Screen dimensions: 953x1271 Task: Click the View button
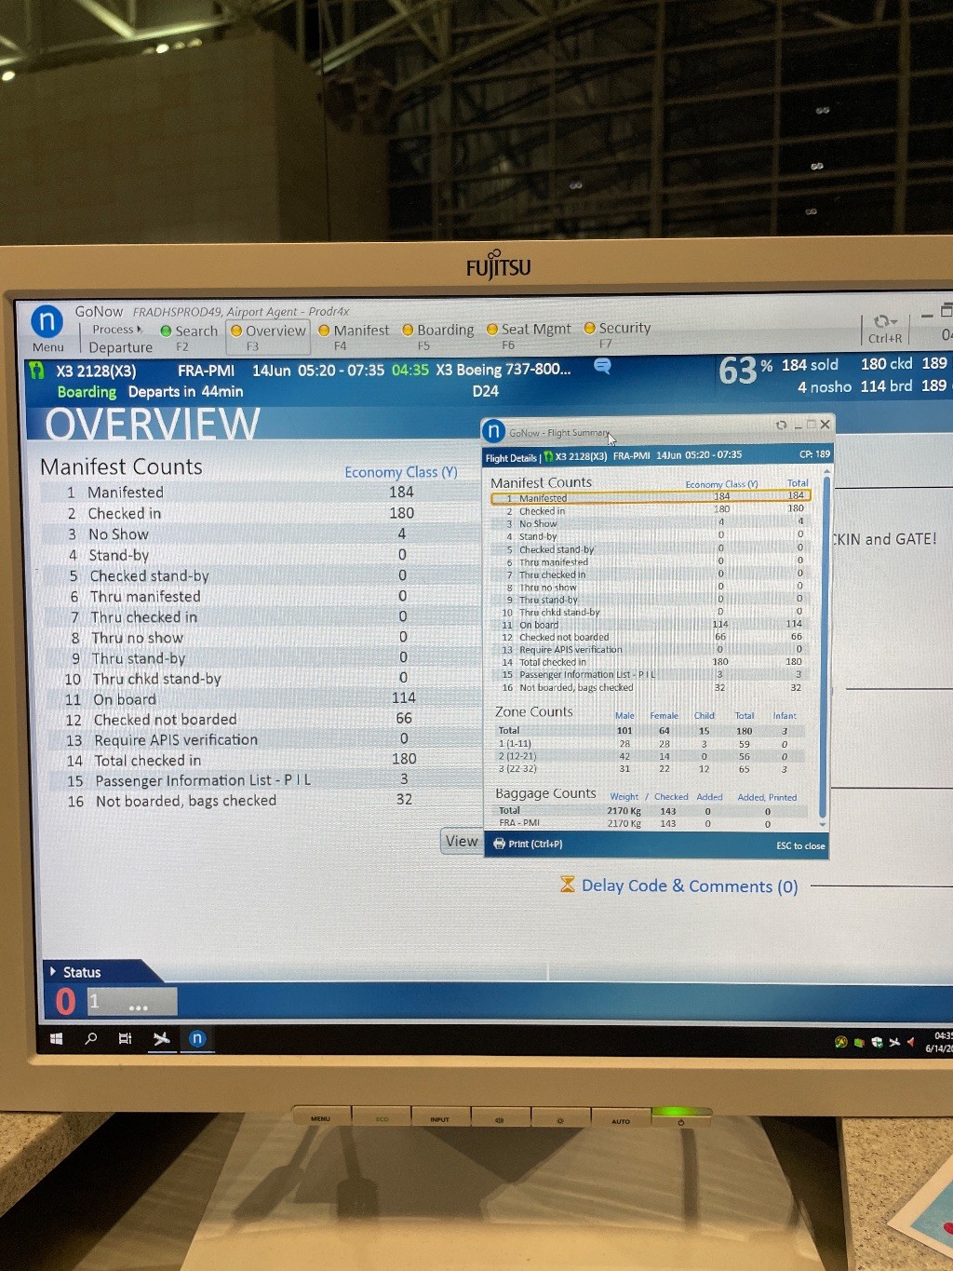coord(461,841)
